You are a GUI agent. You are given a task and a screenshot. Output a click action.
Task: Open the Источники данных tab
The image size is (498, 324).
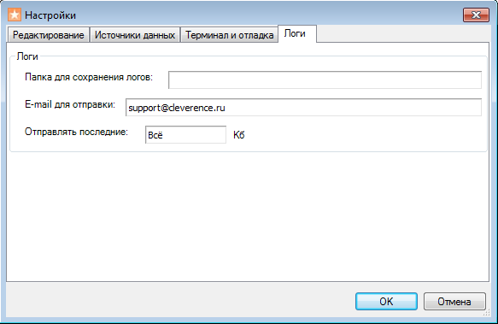pos(135,35)
